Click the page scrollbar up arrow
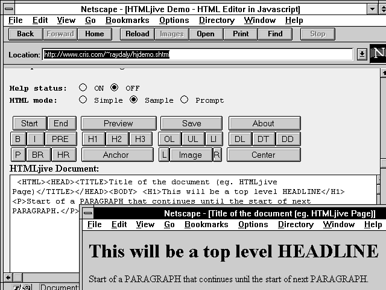The width and height of the screenshot is (386, 290). (x=382, y=74)
